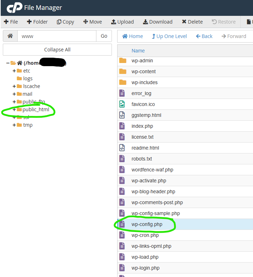Click the Delete toolbar button
This screenshot has height=277, width=253.
(x=192, y=22)
